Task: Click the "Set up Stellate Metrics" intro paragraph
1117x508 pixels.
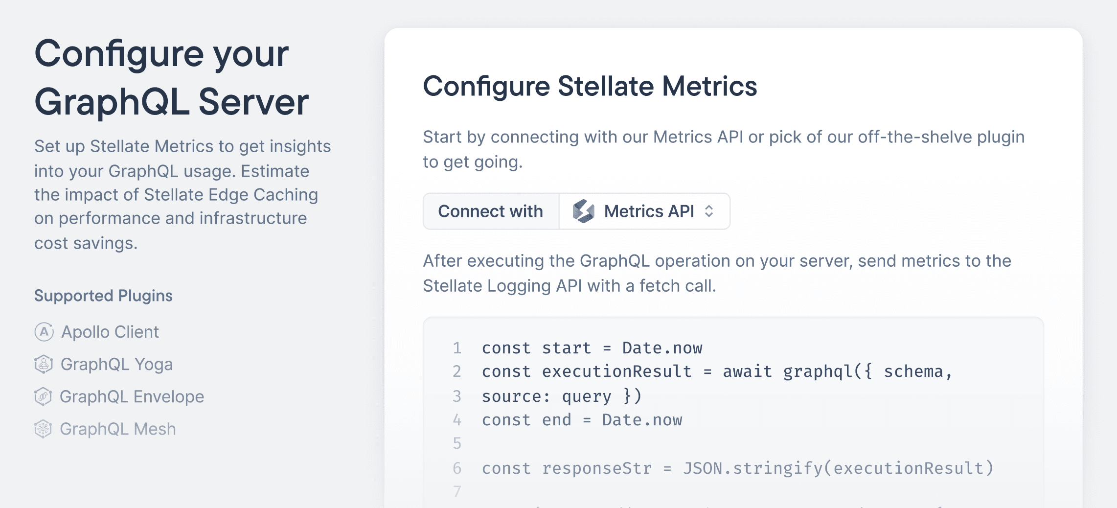Action: [182, 194]
